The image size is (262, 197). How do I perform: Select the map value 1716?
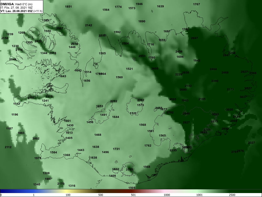click(x=151, y=44)
